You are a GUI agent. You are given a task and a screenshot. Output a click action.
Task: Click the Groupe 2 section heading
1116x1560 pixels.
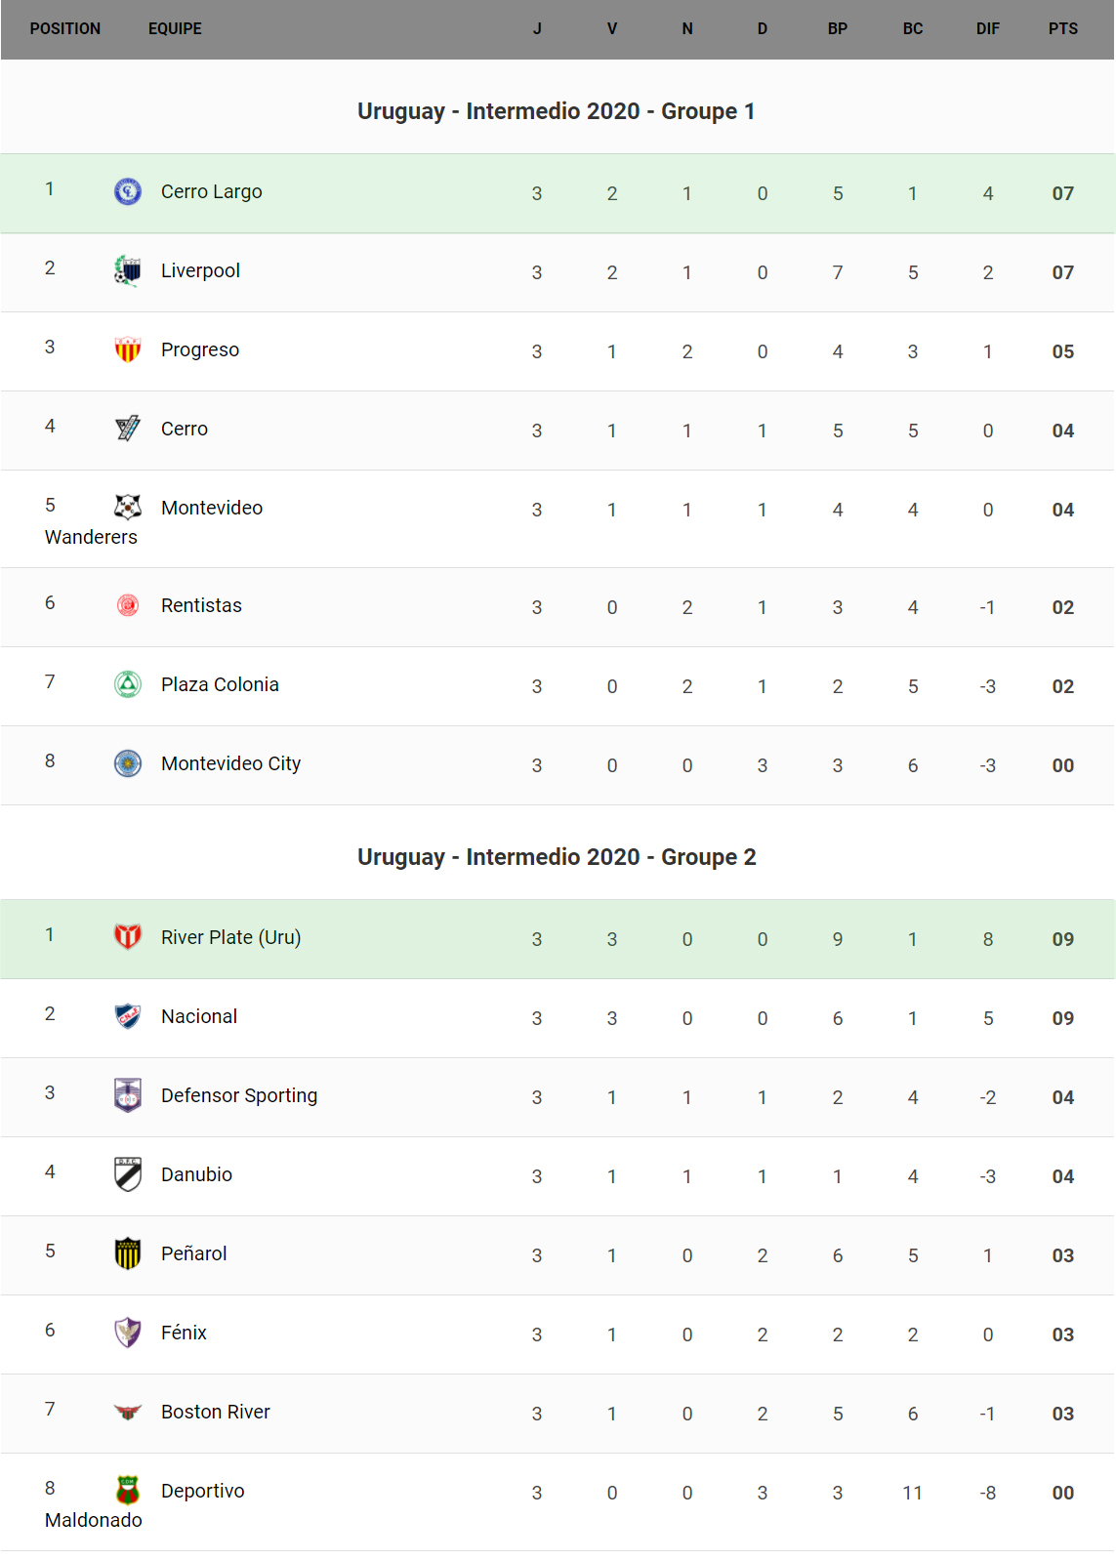557,857
